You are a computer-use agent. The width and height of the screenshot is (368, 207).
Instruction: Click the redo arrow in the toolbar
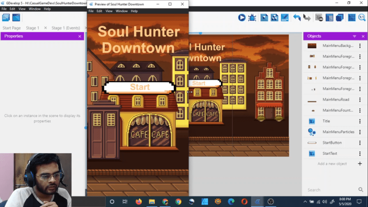coord(307,17)
